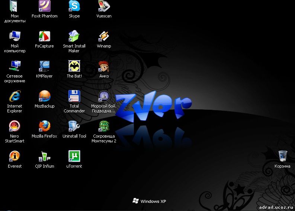Launch the Internet Explorer icon
This screenshot has height=211, width=295.
point(15,96)
